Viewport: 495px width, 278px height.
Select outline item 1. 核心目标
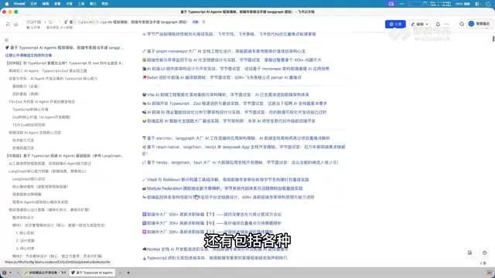[x=25, y=233]
